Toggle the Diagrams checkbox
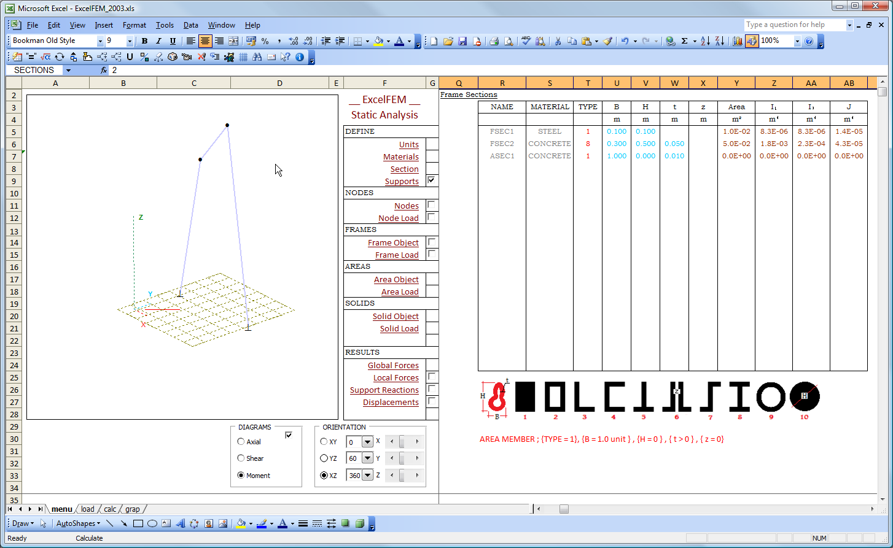The width and height of the screenshot is (893, 548). 289,435
